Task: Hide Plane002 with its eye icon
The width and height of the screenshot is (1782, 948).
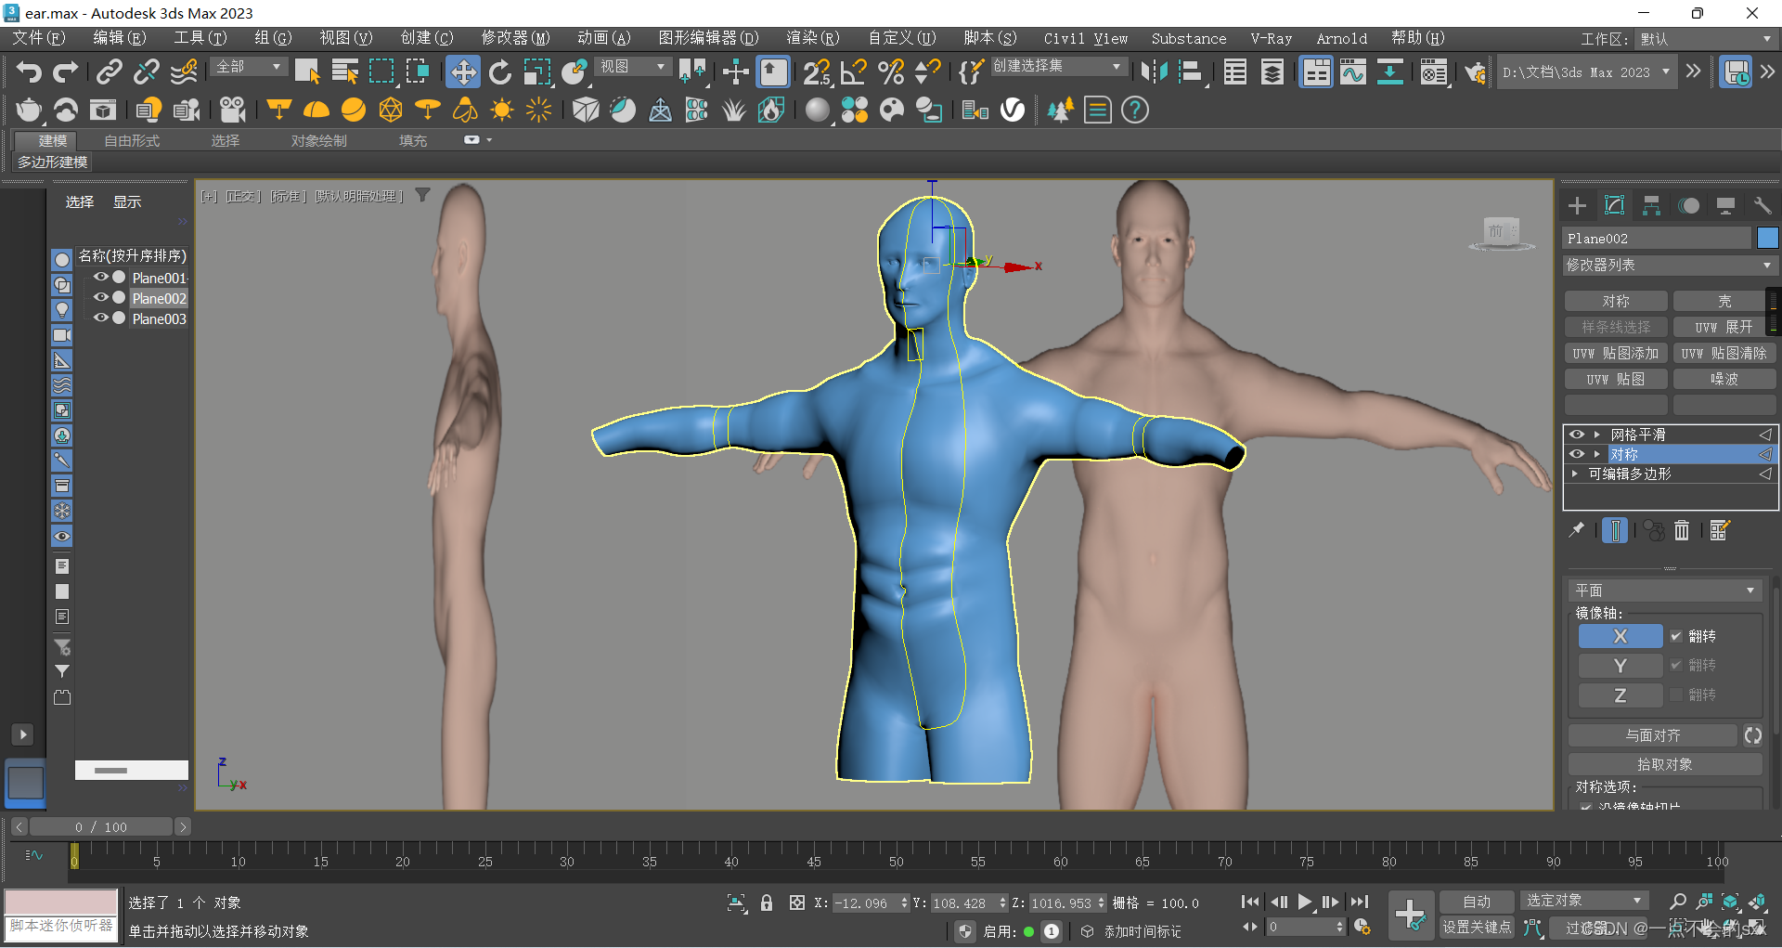Action: (x=100, y=297)
